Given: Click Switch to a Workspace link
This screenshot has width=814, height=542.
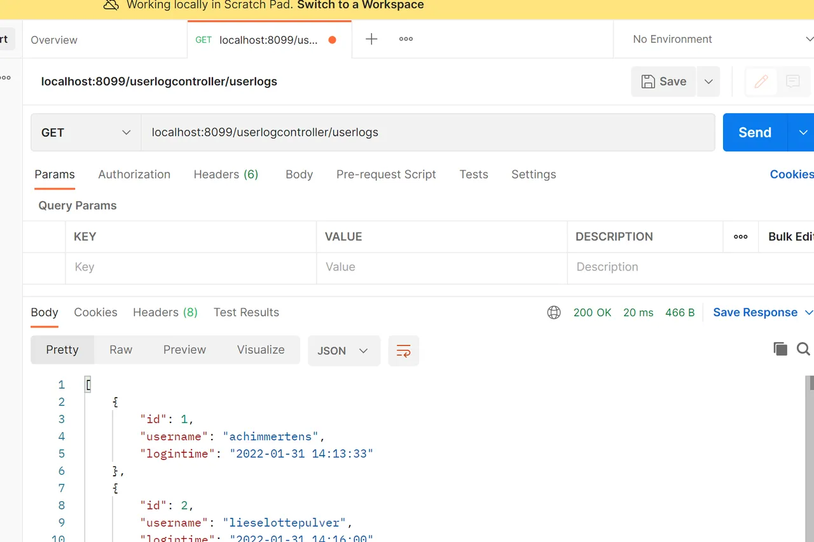Looking at the screenshot, I should coord(361,5).
